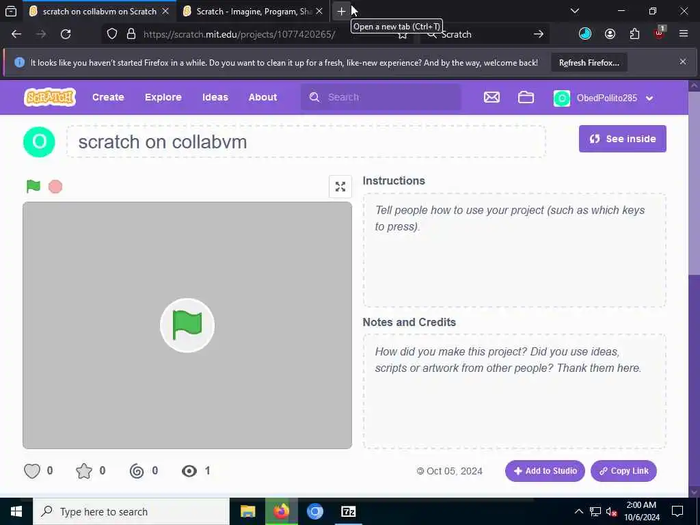
Task: Bookmark this page with the star
Action: click(x=402, y=36)
